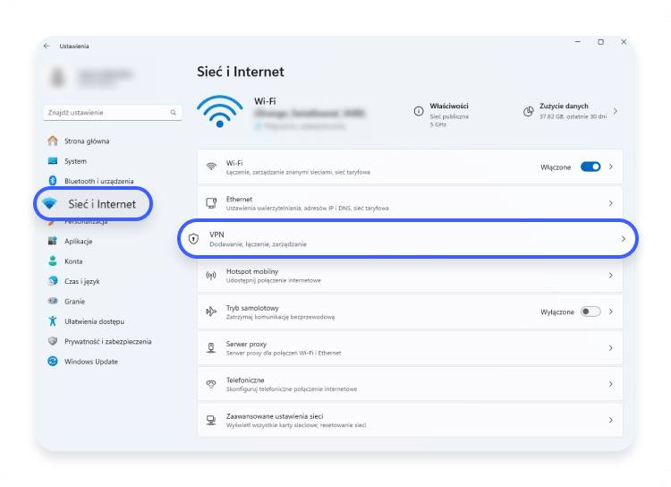Click the blurred user profile avatar
Screen dimensions: 671x487
[x=58, y=77]
